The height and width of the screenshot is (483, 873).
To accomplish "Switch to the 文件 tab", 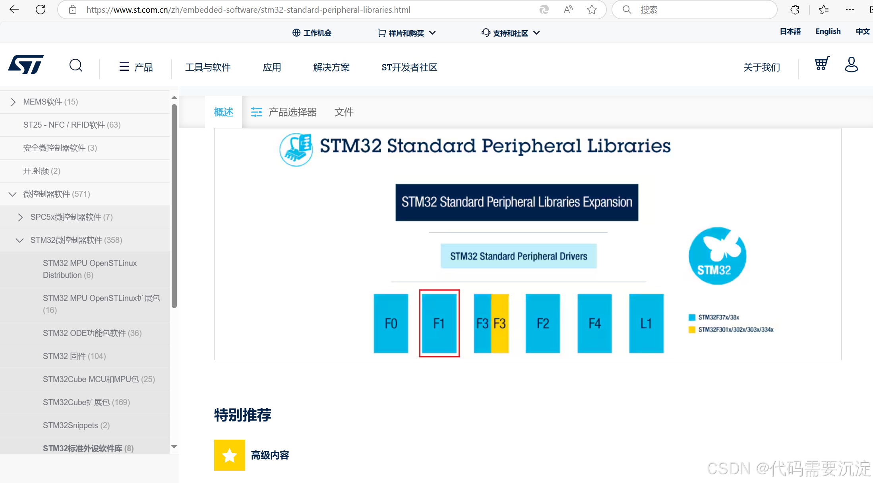I will (344, 112).
